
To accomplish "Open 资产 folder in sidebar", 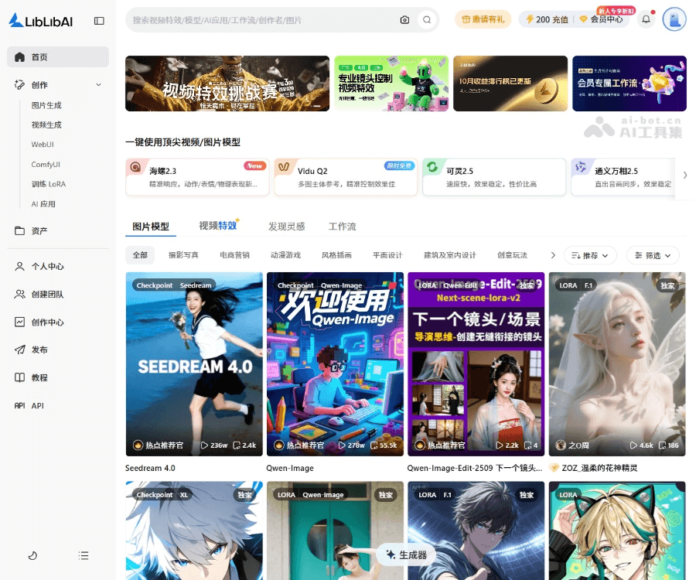I will [39, 230].
